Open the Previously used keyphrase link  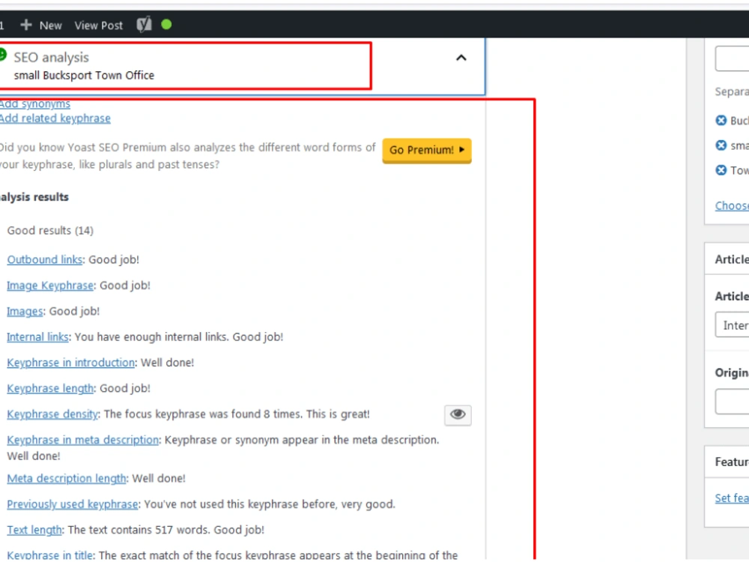(72, 504)
